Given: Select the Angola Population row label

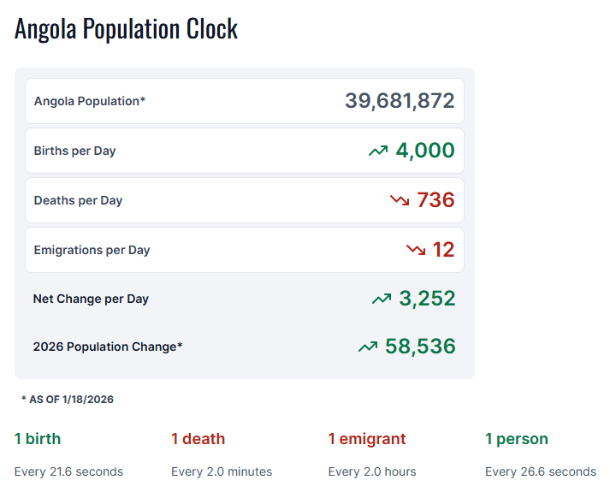Looking at the screenshot, I should click(x=90, y=101).
